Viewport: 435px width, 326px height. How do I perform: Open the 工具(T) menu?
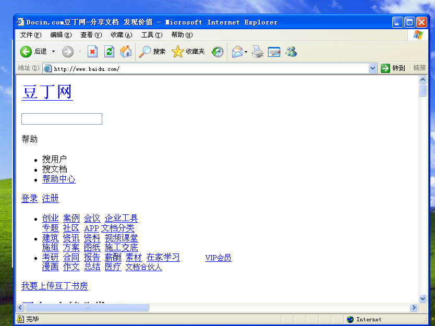151,35
